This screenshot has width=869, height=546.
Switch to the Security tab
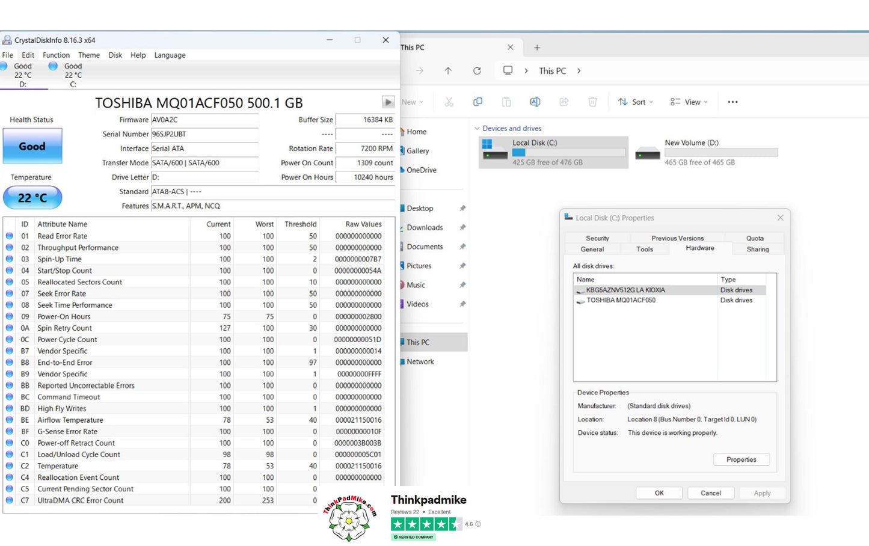coord(597,239)
